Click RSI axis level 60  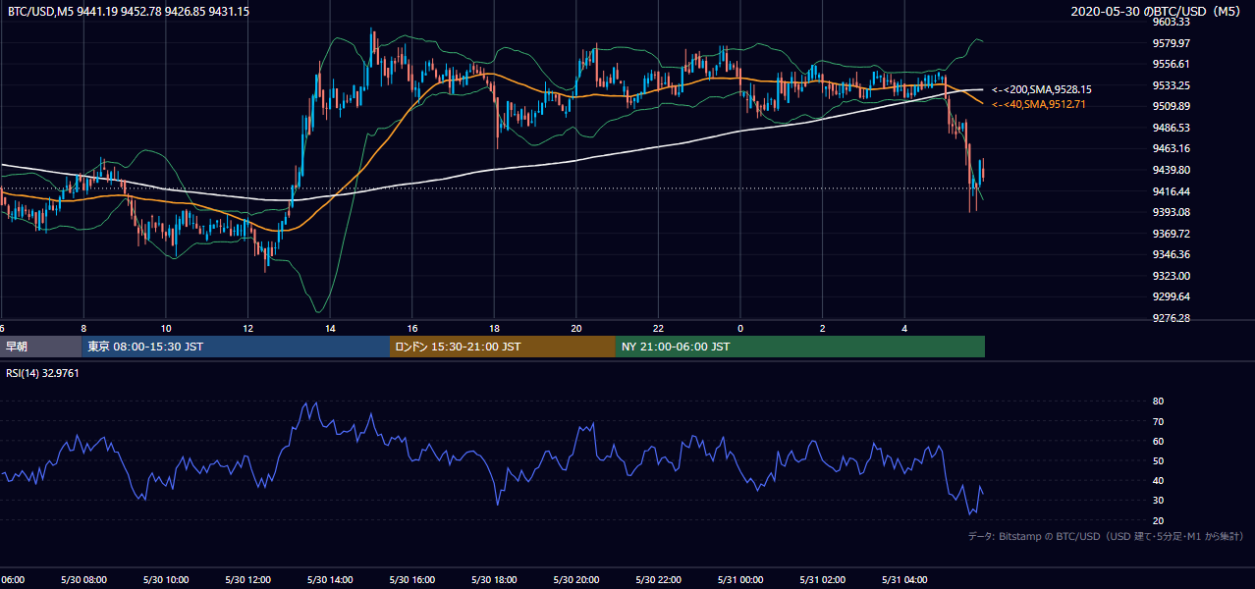tap(1158, 441)
